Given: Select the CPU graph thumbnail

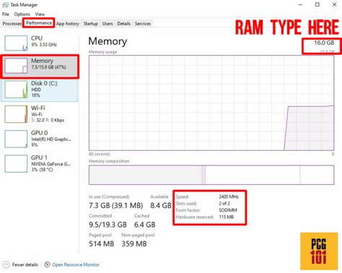Looking at the screenshot, I should tap(16, 43).
